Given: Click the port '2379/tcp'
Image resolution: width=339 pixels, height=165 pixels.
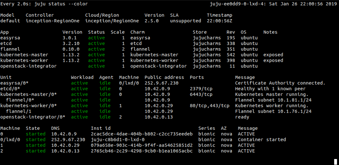Looking at the screenshot, I should 201,89.
